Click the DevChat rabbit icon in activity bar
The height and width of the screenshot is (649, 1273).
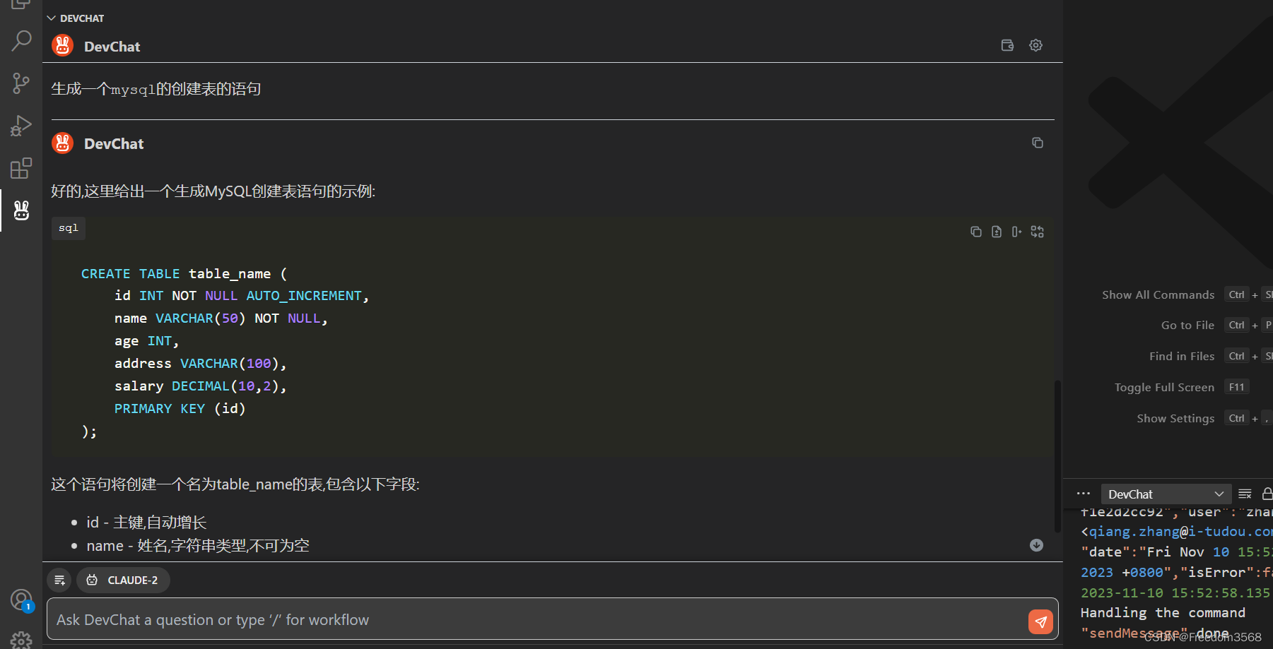[21, 210]
